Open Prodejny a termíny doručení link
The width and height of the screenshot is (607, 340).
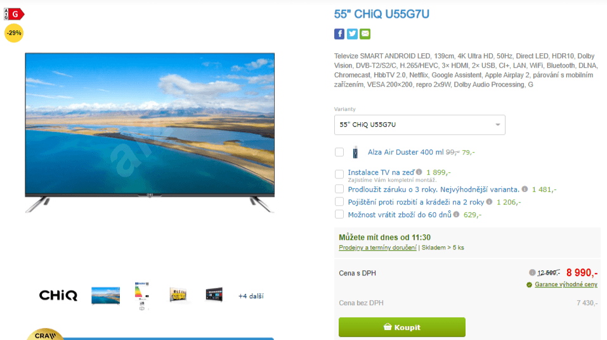377,248
